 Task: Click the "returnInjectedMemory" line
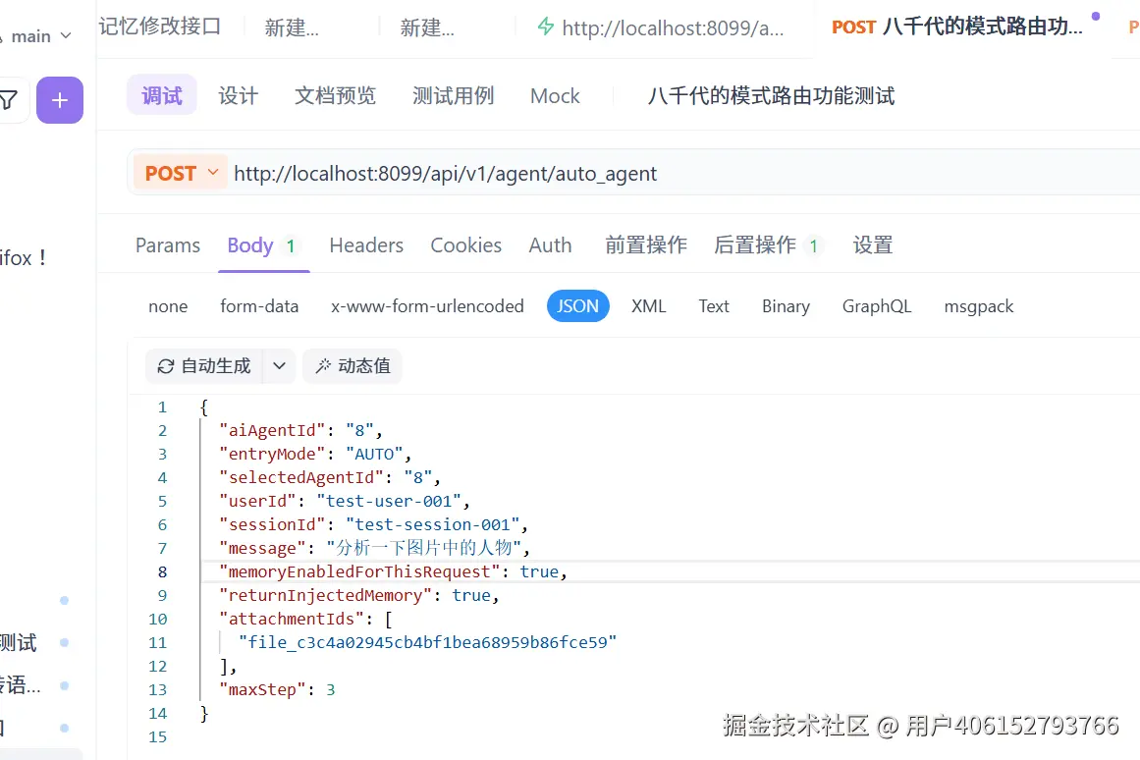pos(359,595)
